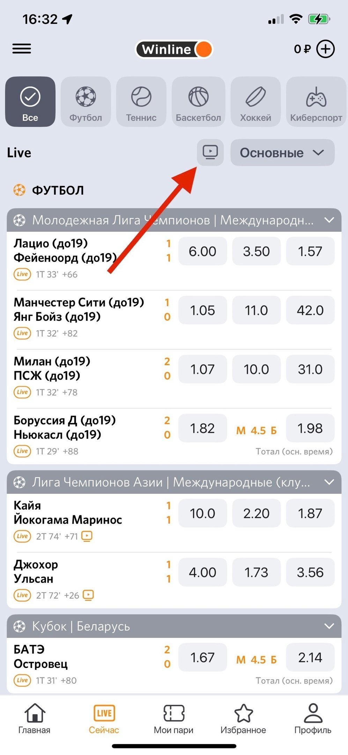Open the hamburger menu
Image resolution: width=348 pixels, height=755 pixels.
[x=22, y=49]
